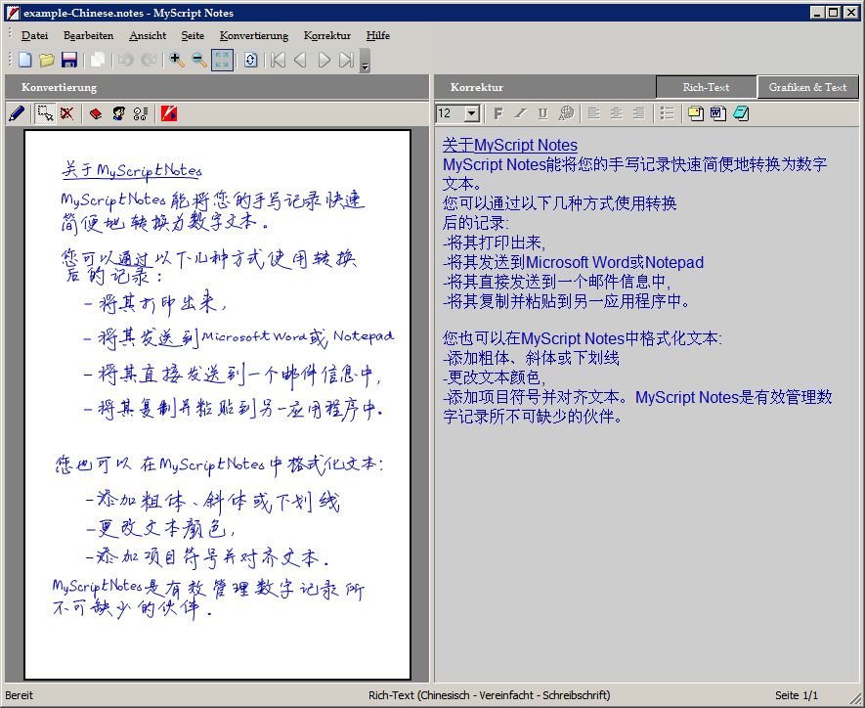Screen dimensions: 865x708
Task: Undo the last action
Action: (126, 60)
